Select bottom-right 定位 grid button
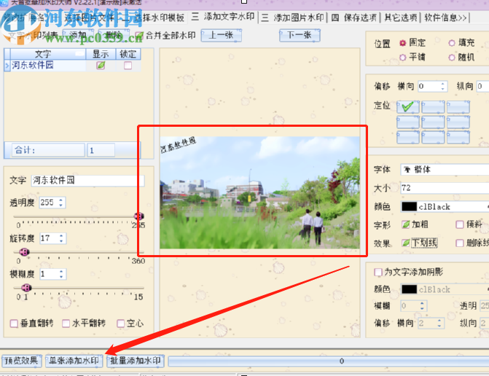 tap(458, 138)
